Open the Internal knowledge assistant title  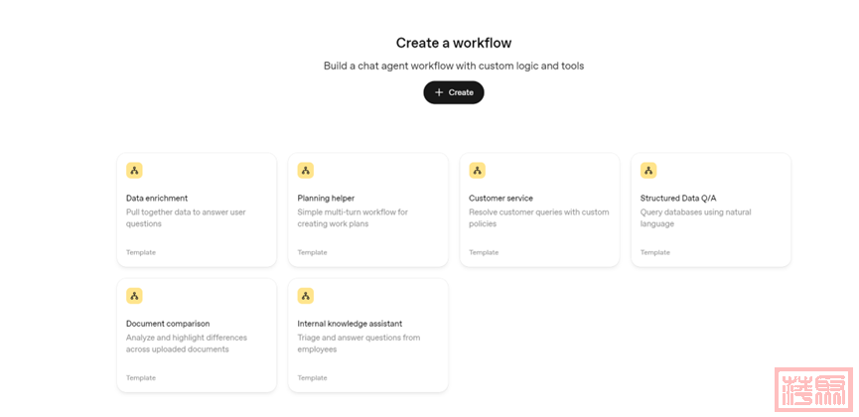350,324
